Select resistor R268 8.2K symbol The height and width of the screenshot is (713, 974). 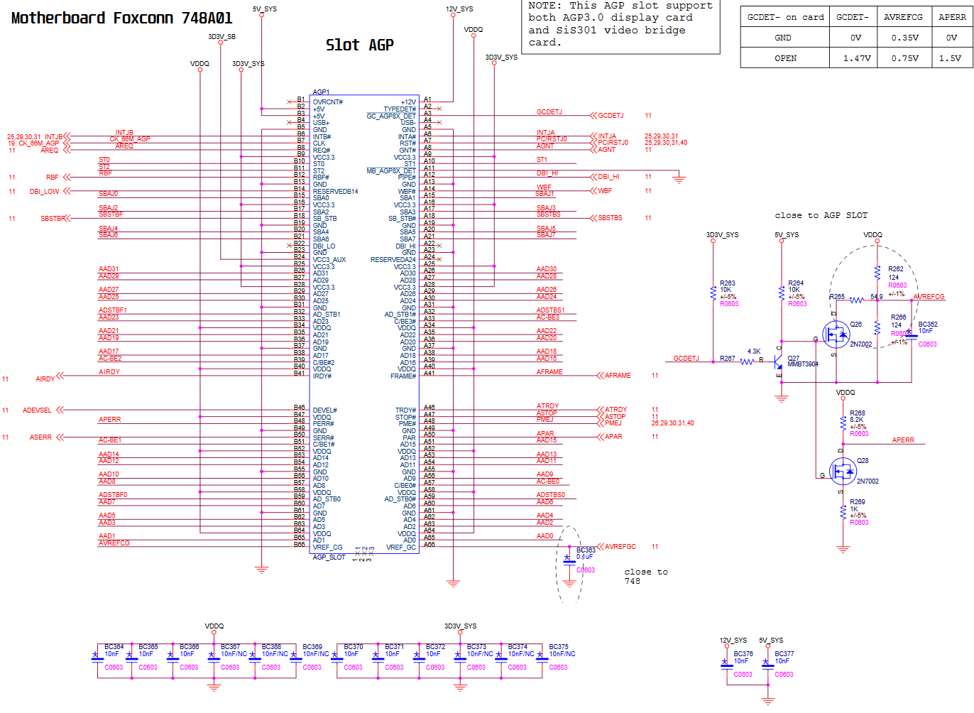[x=843, y=423]
